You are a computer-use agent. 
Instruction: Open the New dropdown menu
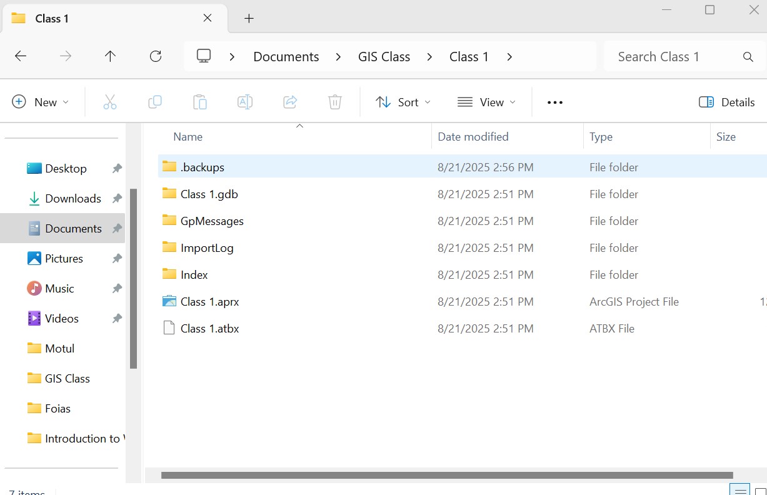point(41,102)
